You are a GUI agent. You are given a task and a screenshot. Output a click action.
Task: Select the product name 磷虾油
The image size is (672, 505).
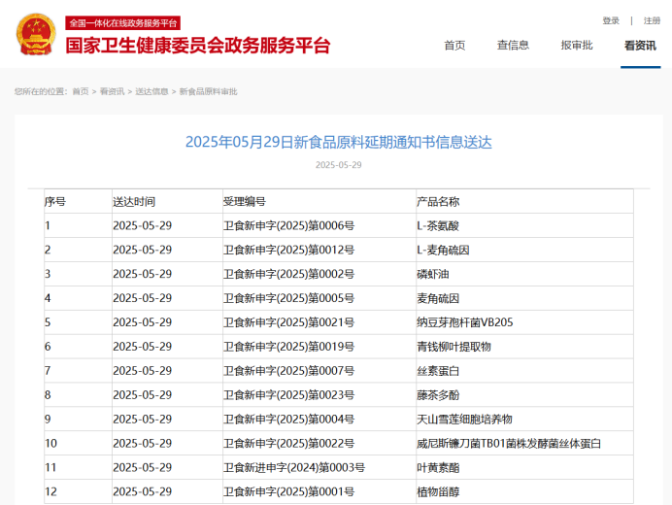(433, 274)
